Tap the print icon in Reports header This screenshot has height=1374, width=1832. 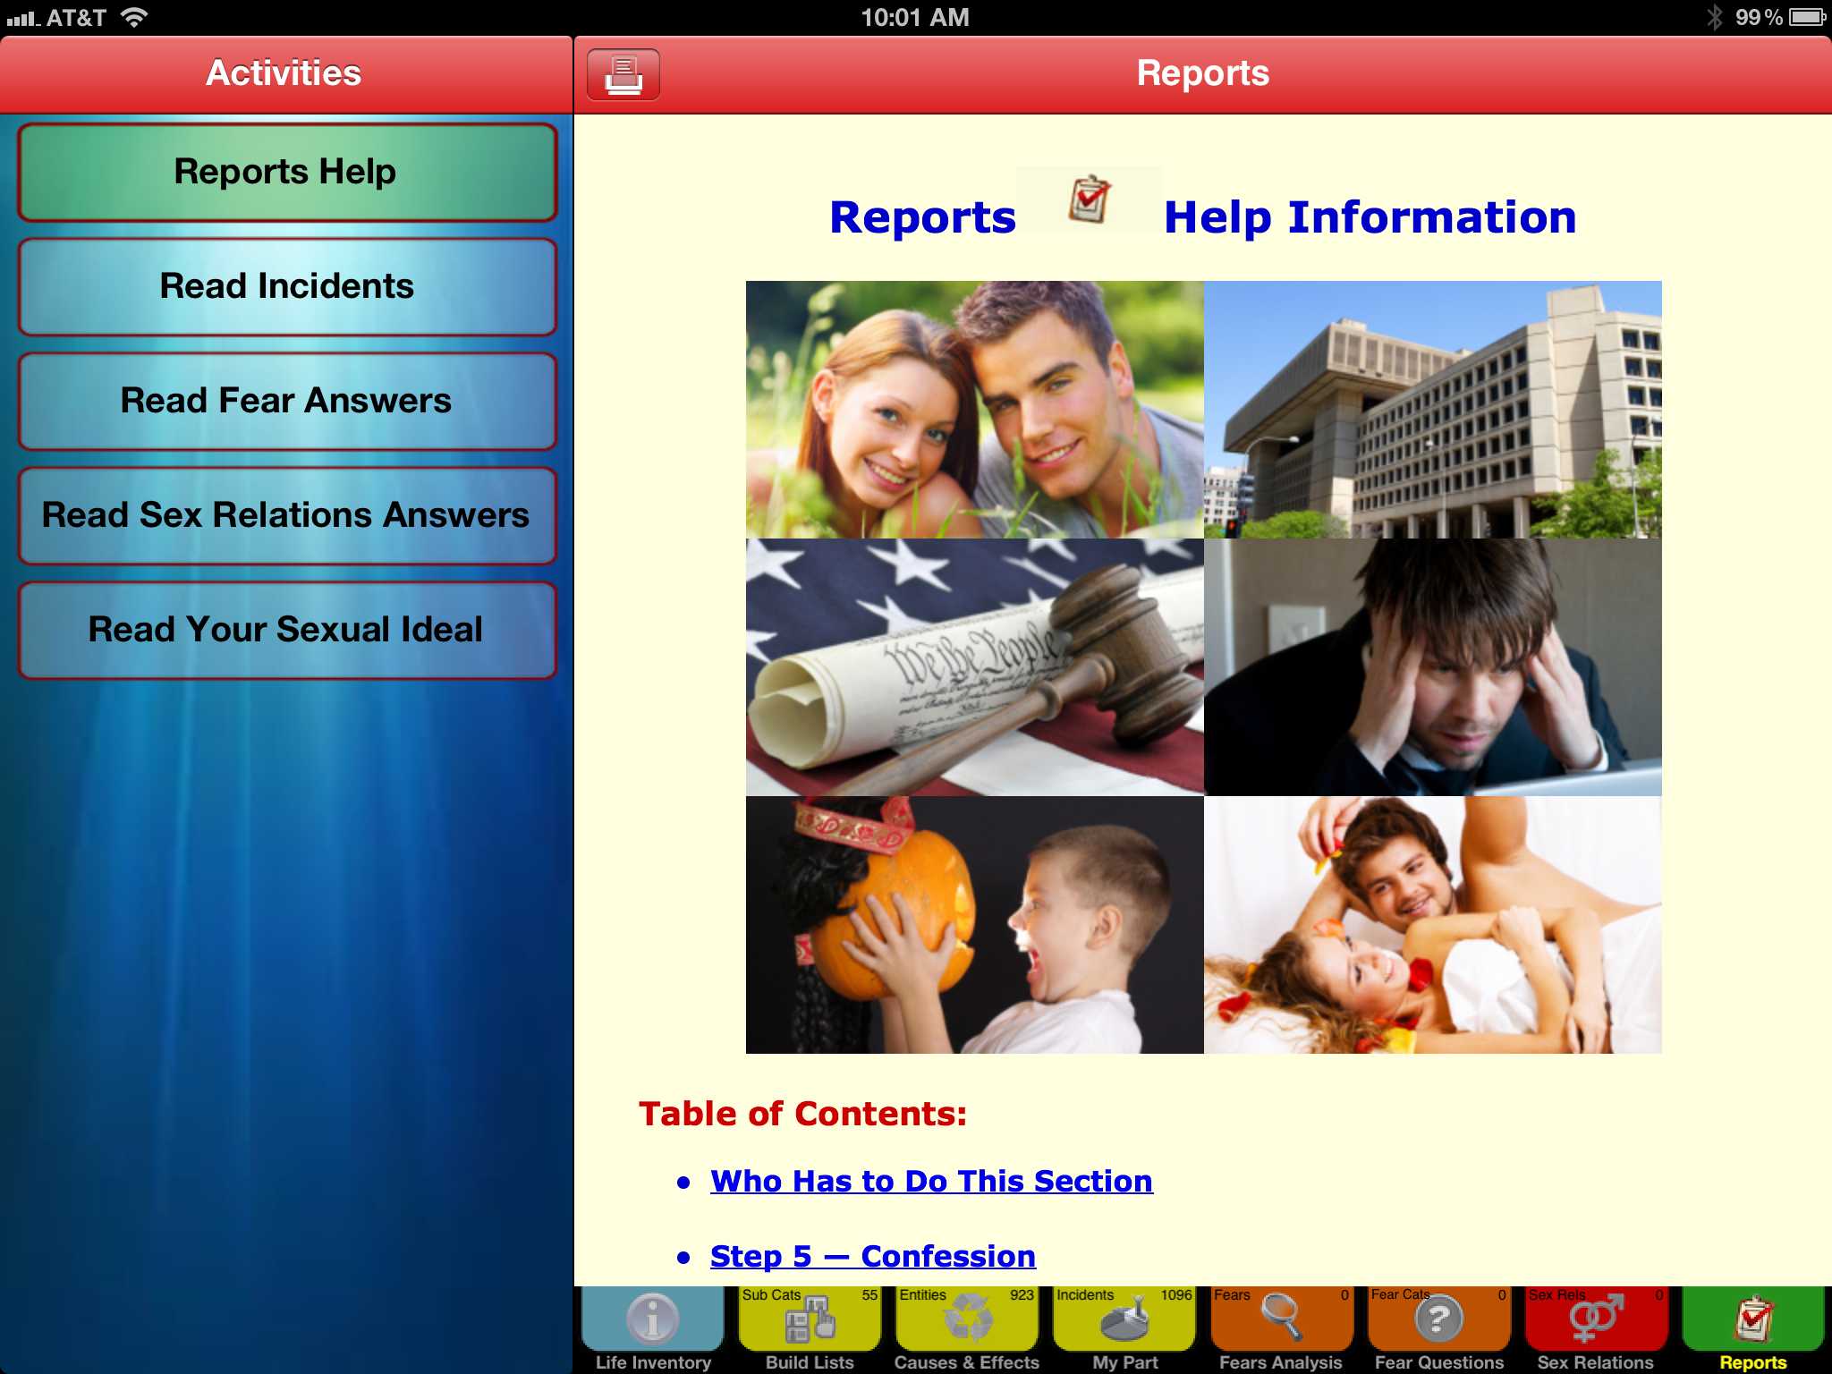point(623,74)
